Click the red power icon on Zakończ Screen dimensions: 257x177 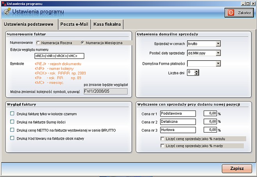231,12
